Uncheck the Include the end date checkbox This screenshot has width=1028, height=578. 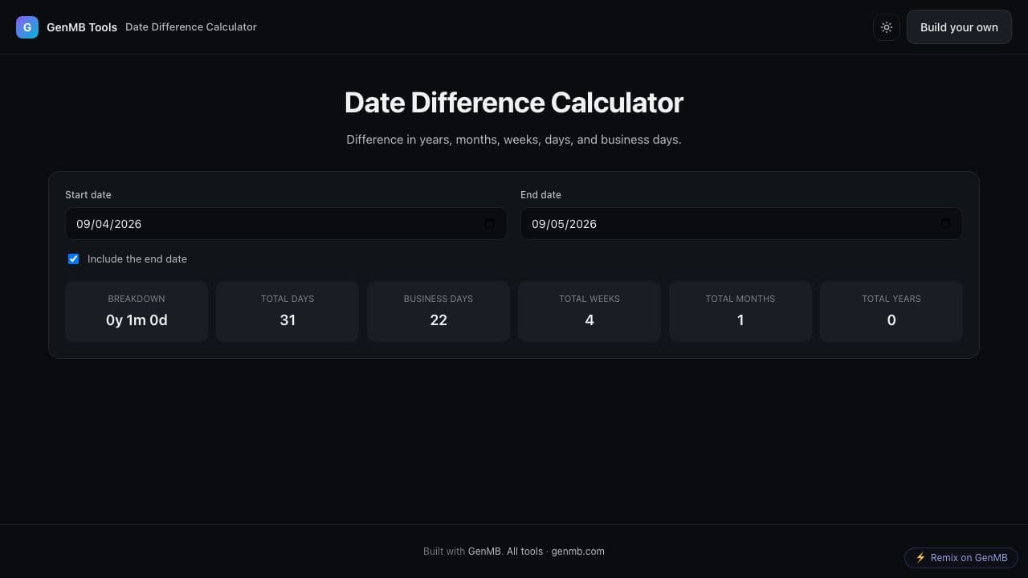[73, 258]
